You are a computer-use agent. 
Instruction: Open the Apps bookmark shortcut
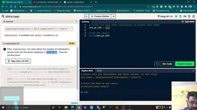[x=5, y=11]
